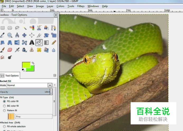This screenshot has height=131, width=183.
Task: Open the Layer menu
Action: tap(50, 6)
